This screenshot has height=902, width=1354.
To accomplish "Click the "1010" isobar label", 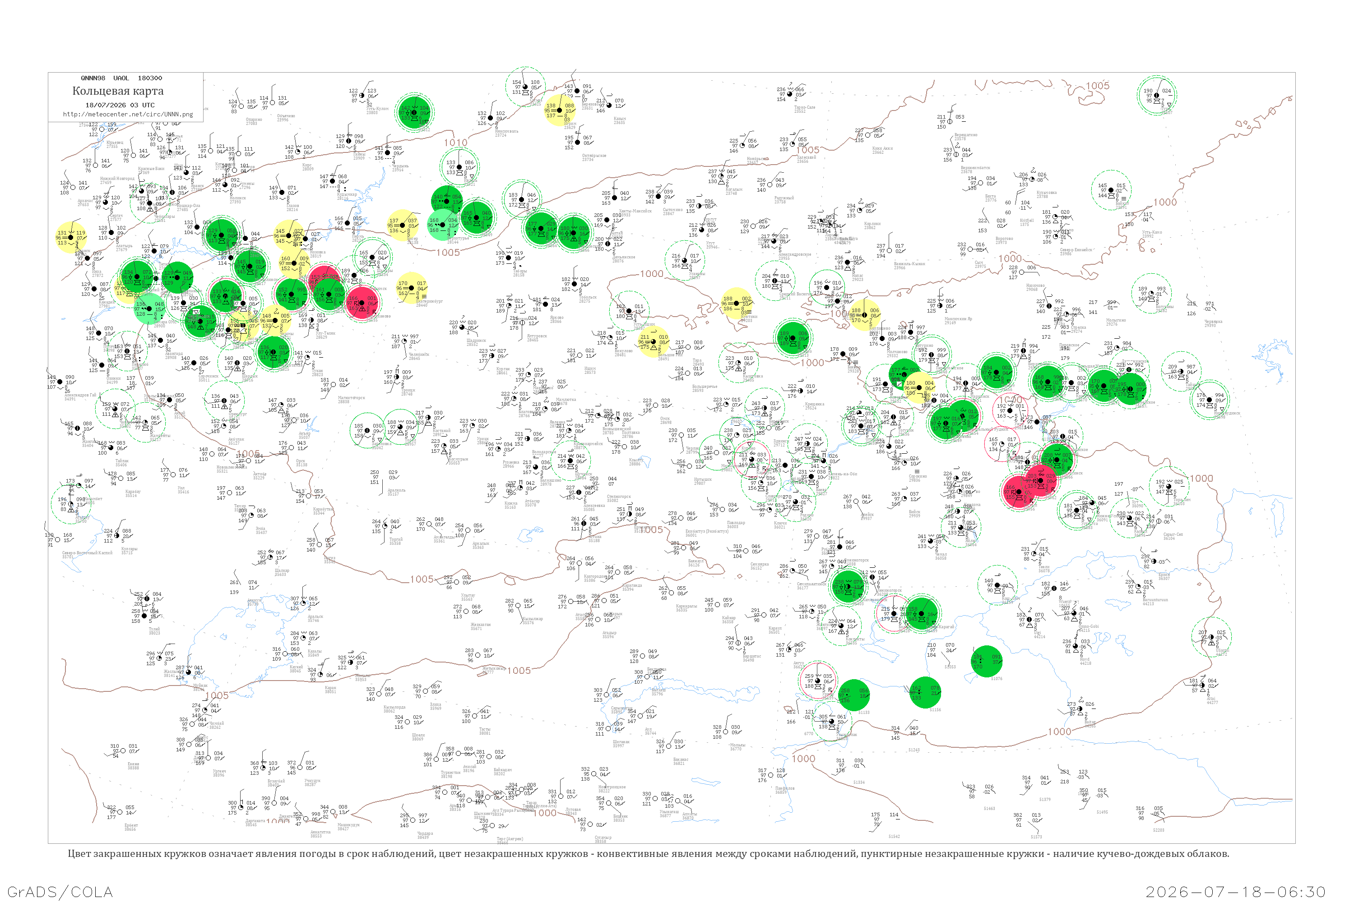I will (x=455, y=143).
